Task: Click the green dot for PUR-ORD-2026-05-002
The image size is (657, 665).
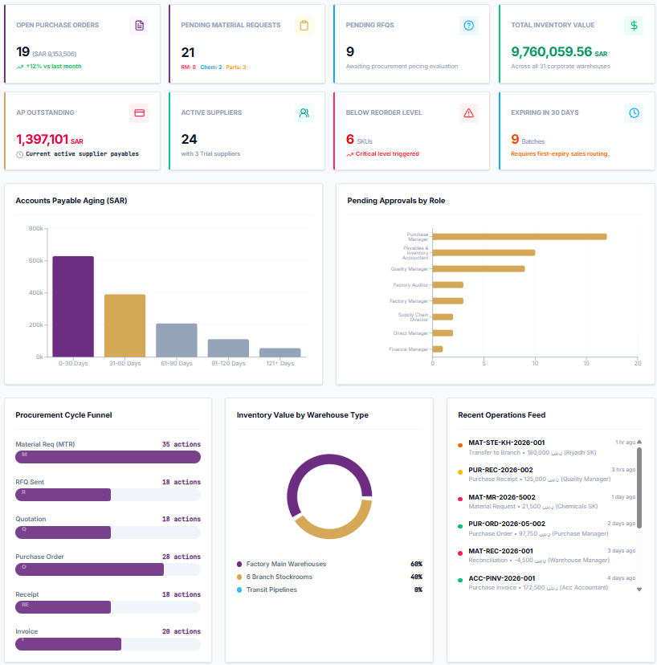Action: pyautogui.click(x=460, y=526)
